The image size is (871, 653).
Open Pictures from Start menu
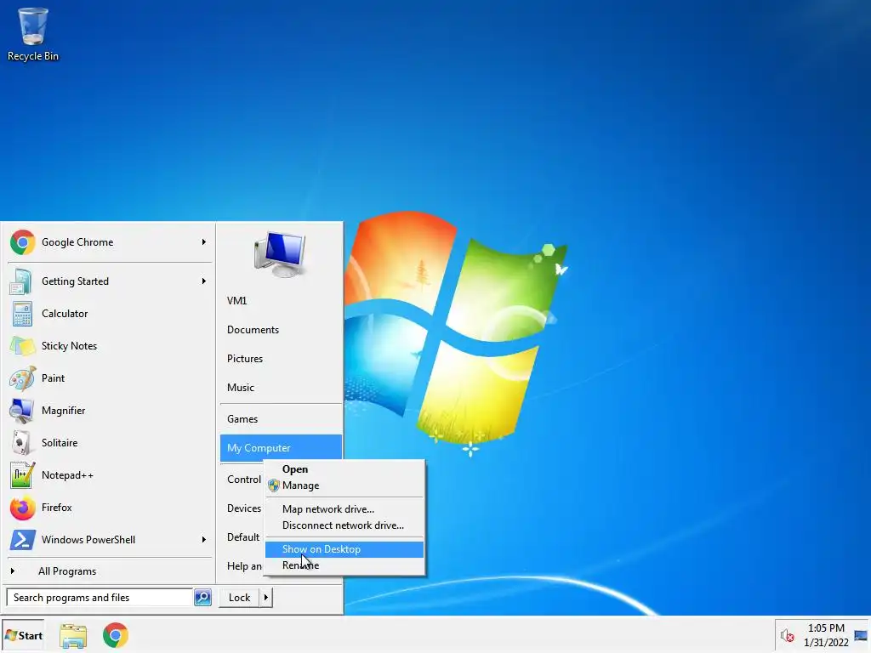[281, 359]
